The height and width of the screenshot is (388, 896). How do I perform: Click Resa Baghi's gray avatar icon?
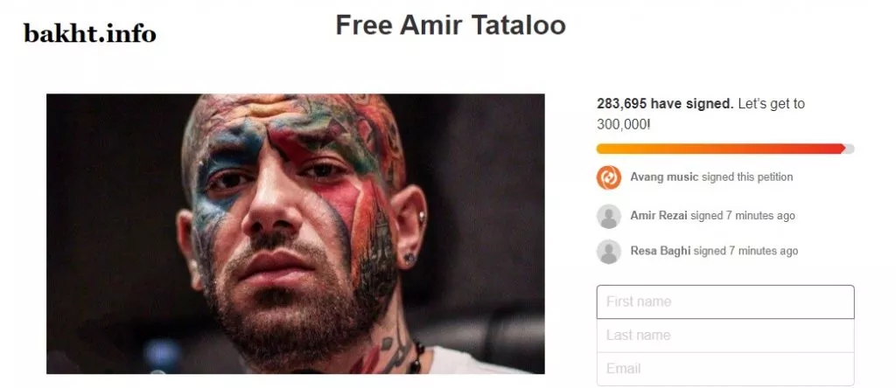click(609, 251)
